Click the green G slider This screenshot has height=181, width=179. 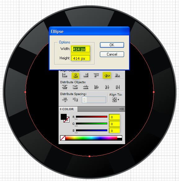92,124
